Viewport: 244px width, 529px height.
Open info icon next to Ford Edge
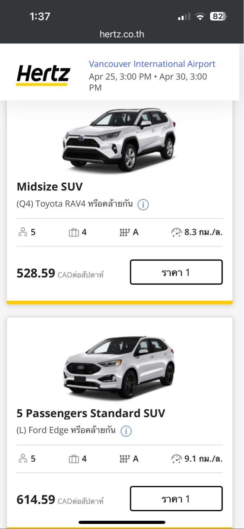tap(126, 431)
